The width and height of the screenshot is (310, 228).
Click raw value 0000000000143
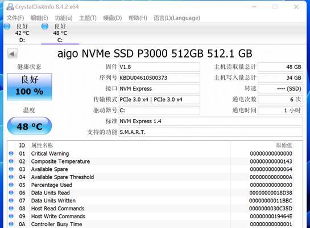pyautogui.click(x=271, y=161)
